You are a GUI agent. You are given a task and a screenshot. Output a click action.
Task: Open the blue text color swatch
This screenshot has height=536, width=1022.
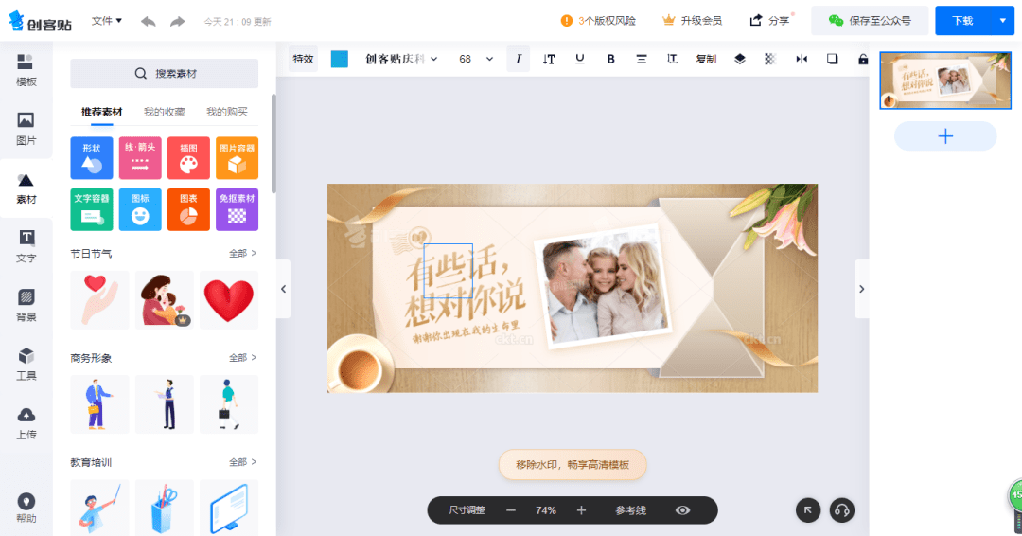[340, 59]
